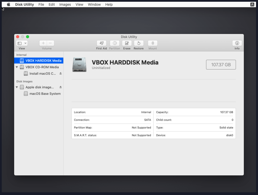This screenshot has height=195, width=258.
Task: Zoom the Disk Utility window with green button
Action: 28,37
